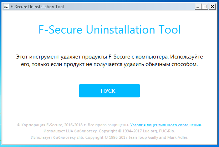This screenshot has width=219, height=147.
Task: Close the F-Secure Uninstallation Tool window
Action: point(212,6)
